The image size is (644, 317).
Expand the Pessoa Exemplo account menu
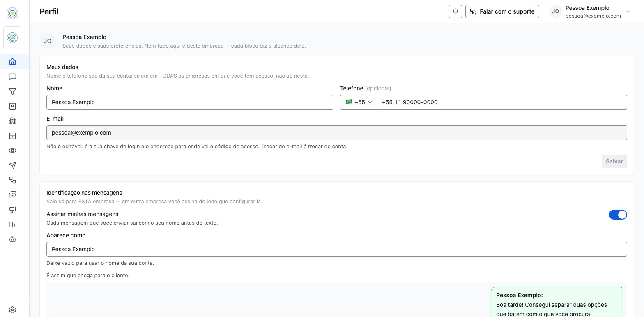[589, 11]
